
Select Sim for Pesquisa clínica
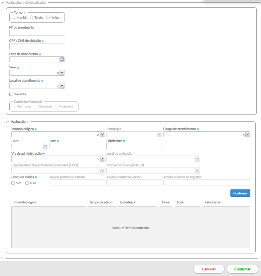(x=13, y=183)
